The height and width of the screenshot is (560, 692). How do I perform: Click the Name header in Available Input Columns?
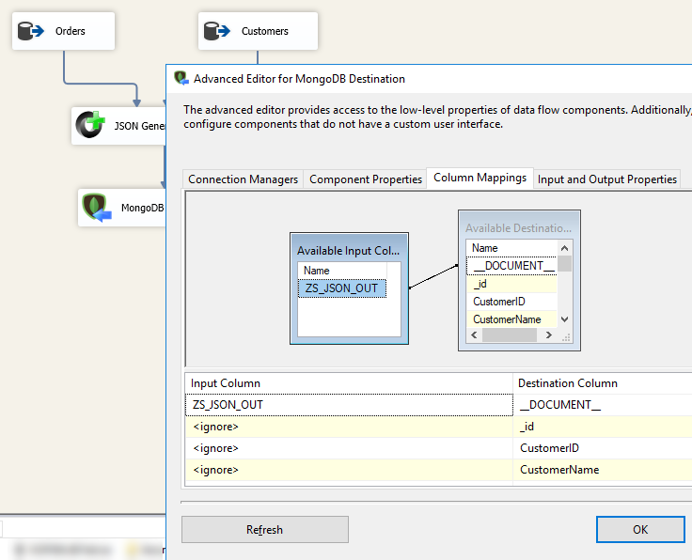342,271
